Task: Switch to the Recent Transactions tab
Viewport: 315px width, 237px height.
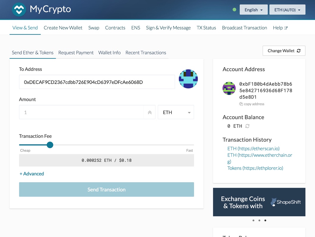Action: pyautogui.click(x=146, y=52)
